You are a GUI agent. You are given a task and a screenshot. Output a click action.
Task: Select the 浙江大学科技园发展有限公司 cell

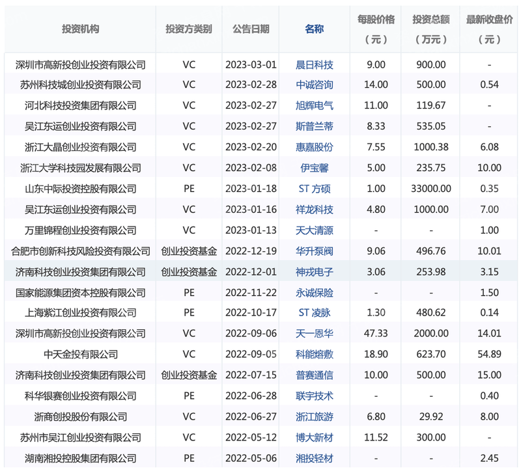pos(80,168)
